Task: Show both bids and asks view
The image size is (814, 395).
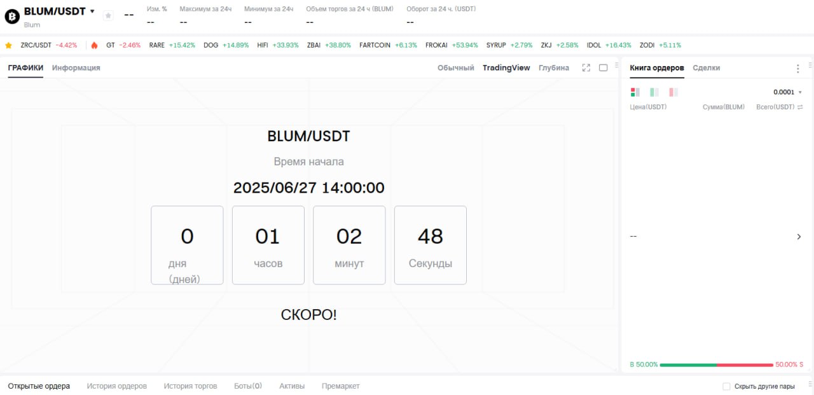Action: [635, 92]
